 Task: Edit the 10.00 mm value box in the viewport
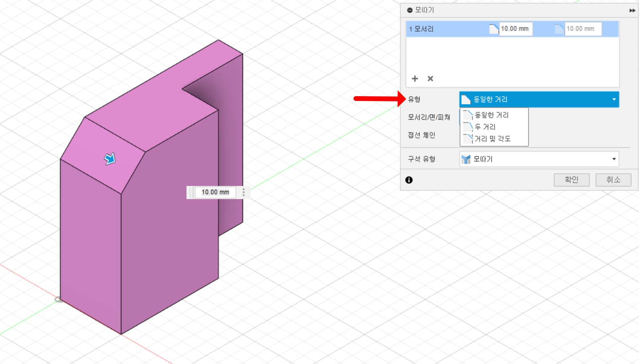click(215, 192)
